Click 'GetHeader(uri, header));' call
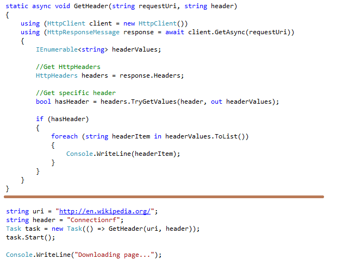 (154, 229)
